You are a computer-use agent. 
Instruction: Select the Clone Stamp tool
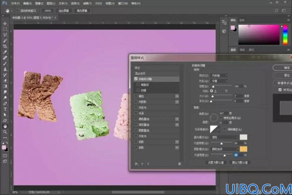pos(5,69)
